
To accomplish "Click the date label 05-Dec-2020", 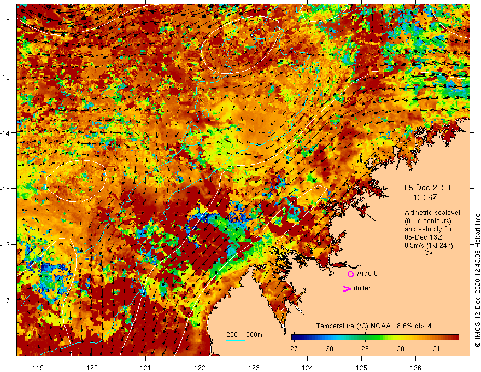I will 427,188.
